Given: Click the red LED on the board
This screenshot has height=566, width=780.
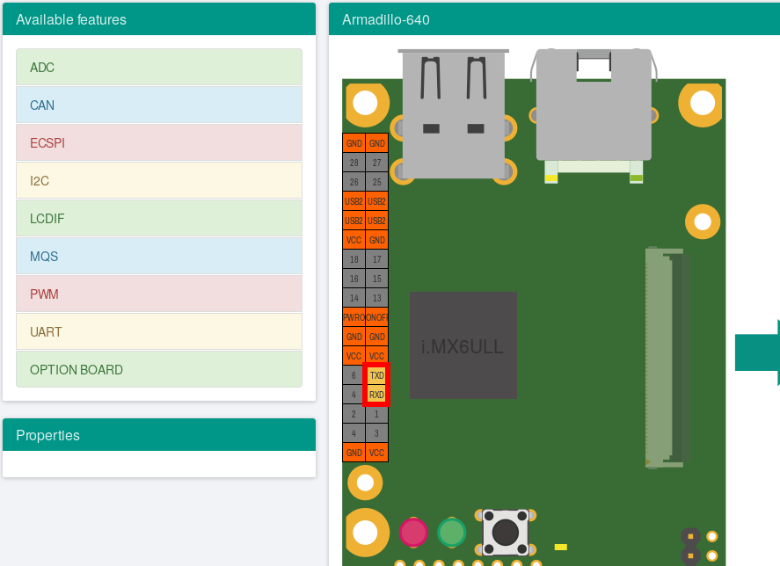Looking at the screenshot, I should (413, 532).
